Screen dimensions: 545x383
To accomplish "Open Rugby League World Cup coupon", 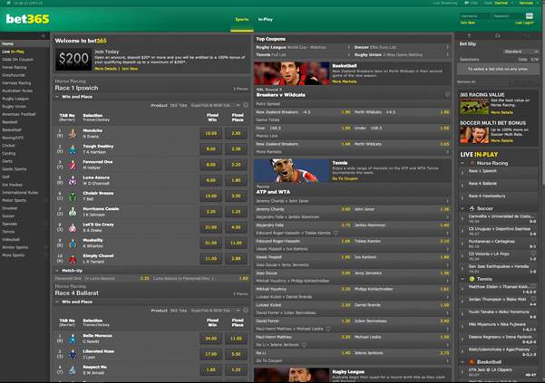I will pos(303,47).
